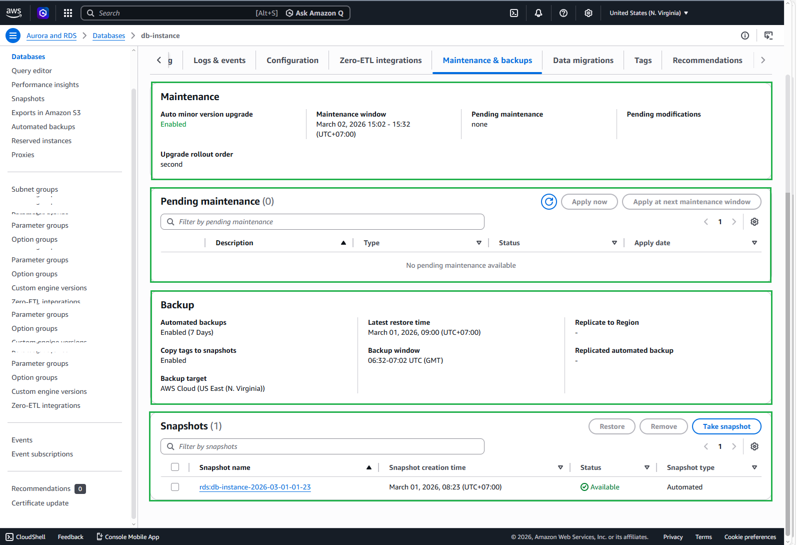Go to Aurora and RDS breadcrumb
The image size is (800, 545).
pyautogui.click(x=51, y=36)
